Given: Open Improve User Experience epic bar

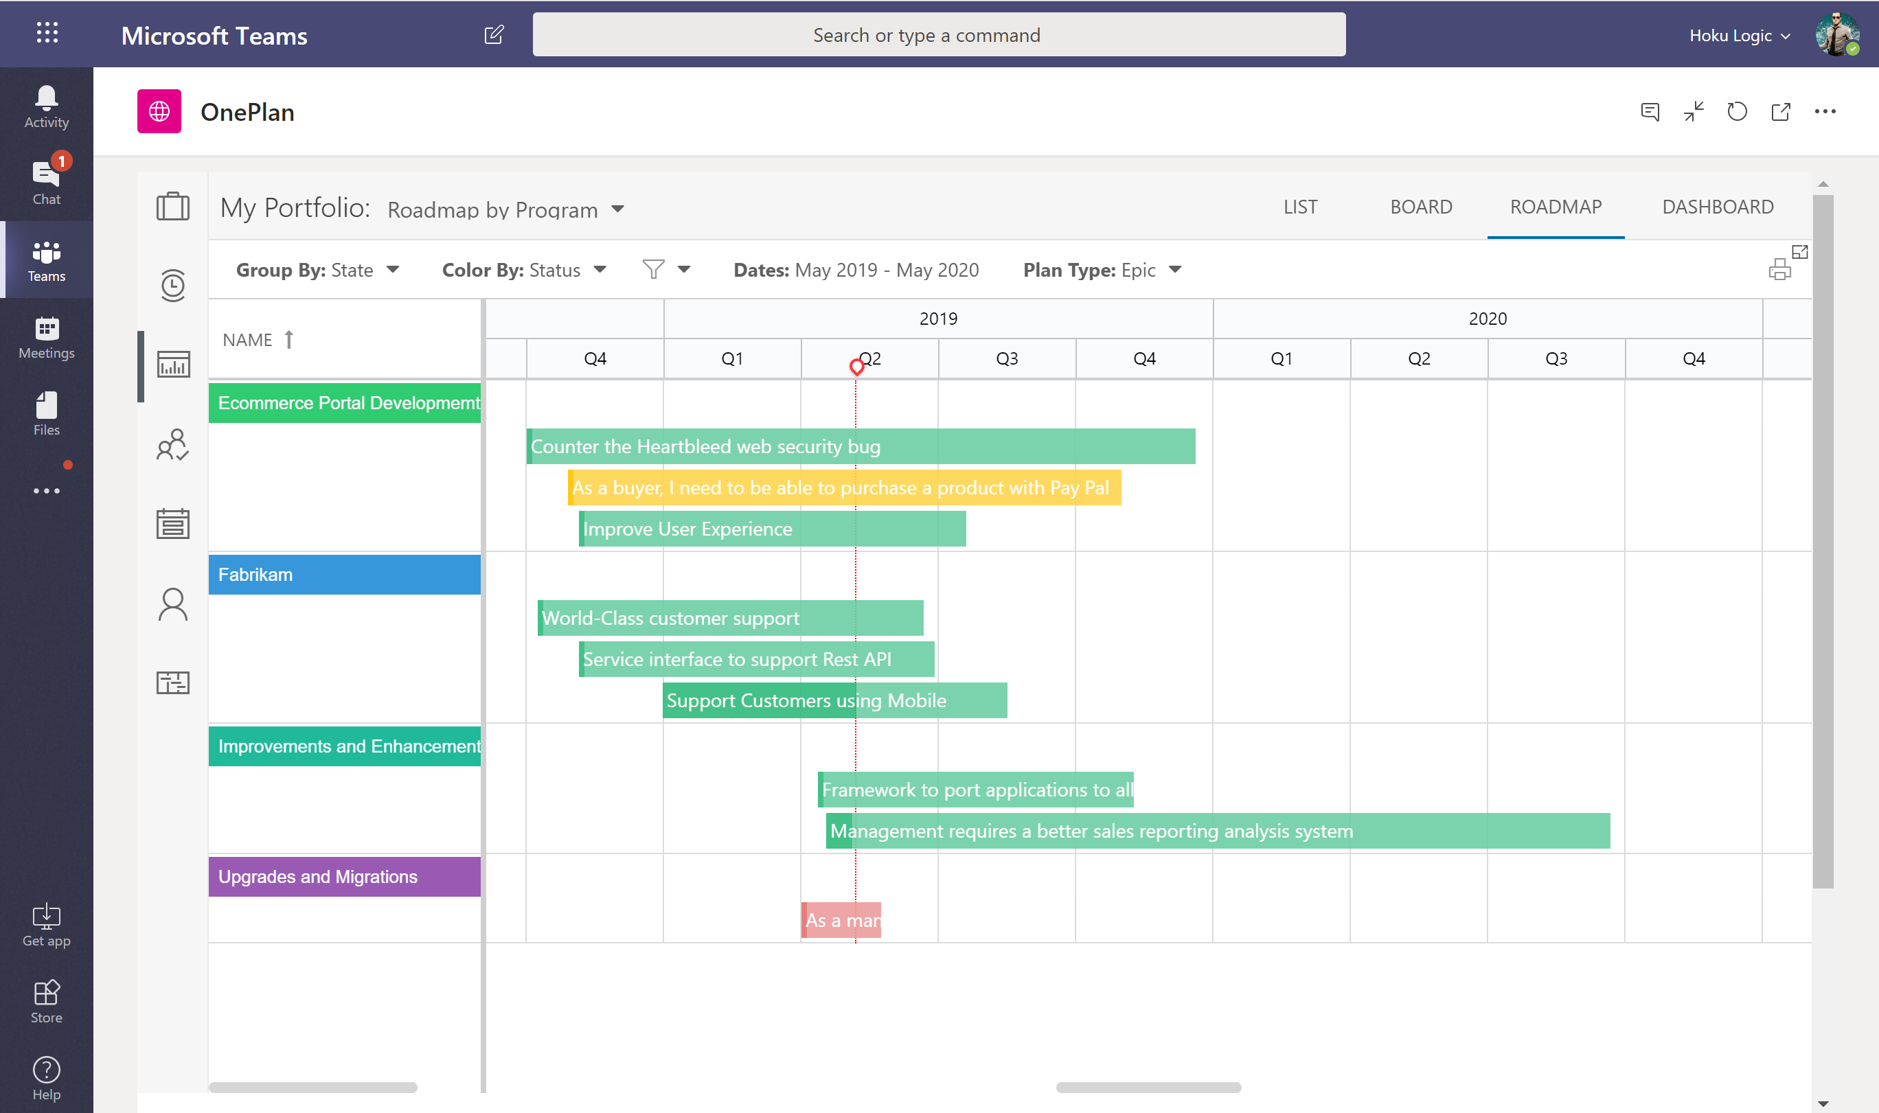Looking at the screenshot, I should pos(772,529).
